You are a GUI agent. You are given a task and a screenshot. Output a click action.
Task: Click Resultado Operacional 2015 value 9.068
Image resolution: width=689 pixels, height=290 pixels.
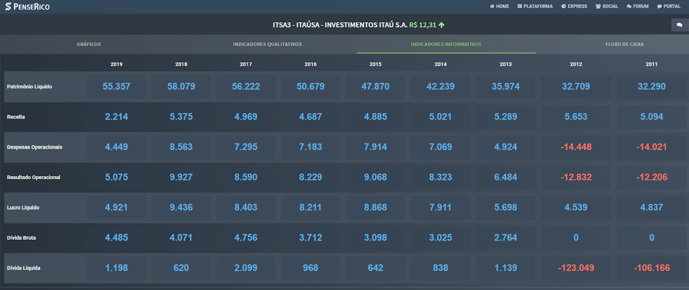(376, 177)
